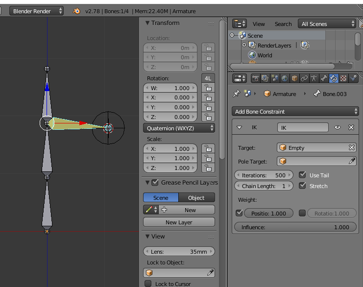
Task: Lock the Location X value
Action: click(x=208, y=48)
